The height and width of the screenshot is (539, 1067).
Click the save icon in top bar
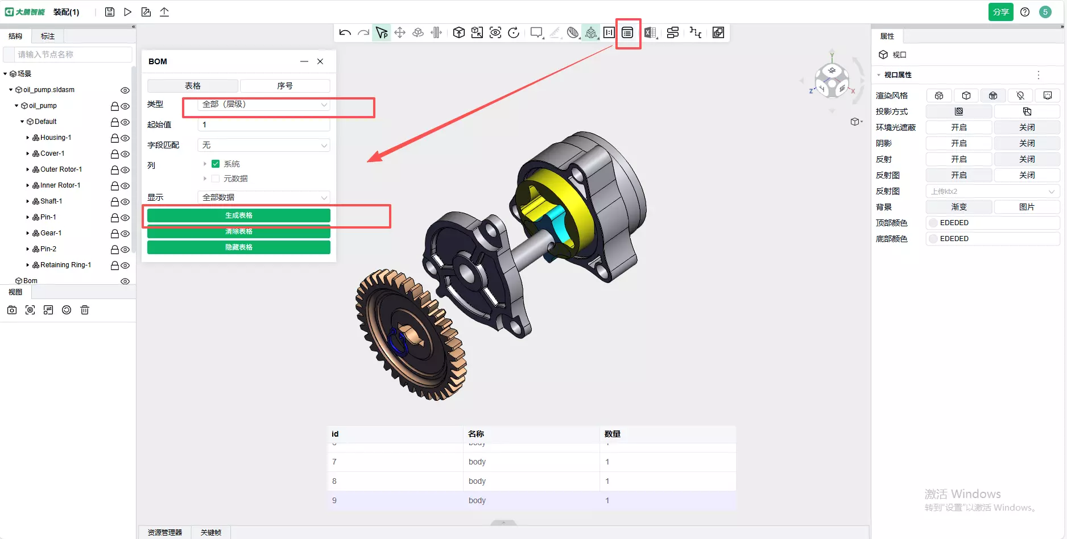click(x=110, y=12)
